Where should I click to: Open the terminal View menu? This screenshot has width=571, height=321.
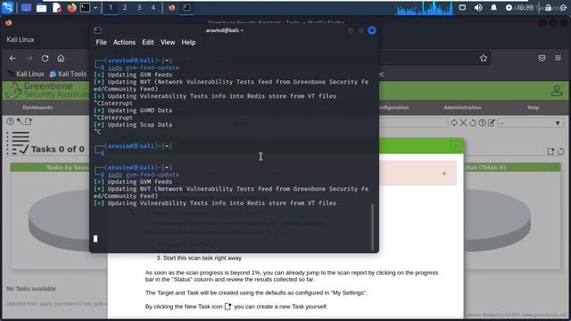[x=168, y=42]
